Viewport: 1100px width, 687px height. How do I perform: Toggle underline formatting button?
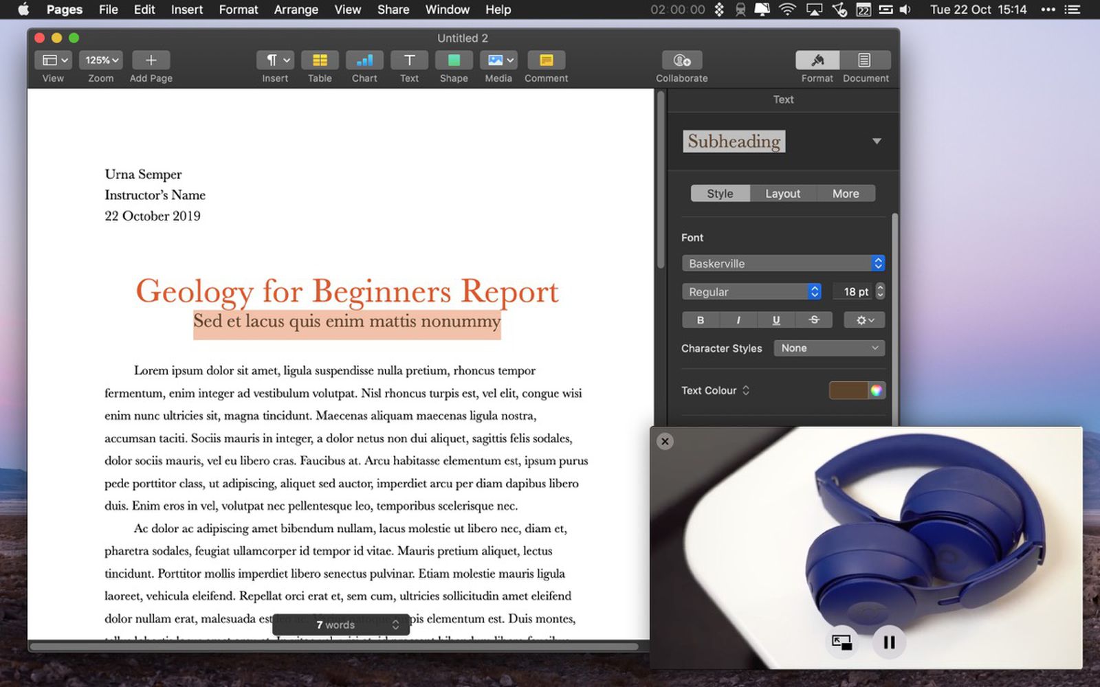pos(776,320)
